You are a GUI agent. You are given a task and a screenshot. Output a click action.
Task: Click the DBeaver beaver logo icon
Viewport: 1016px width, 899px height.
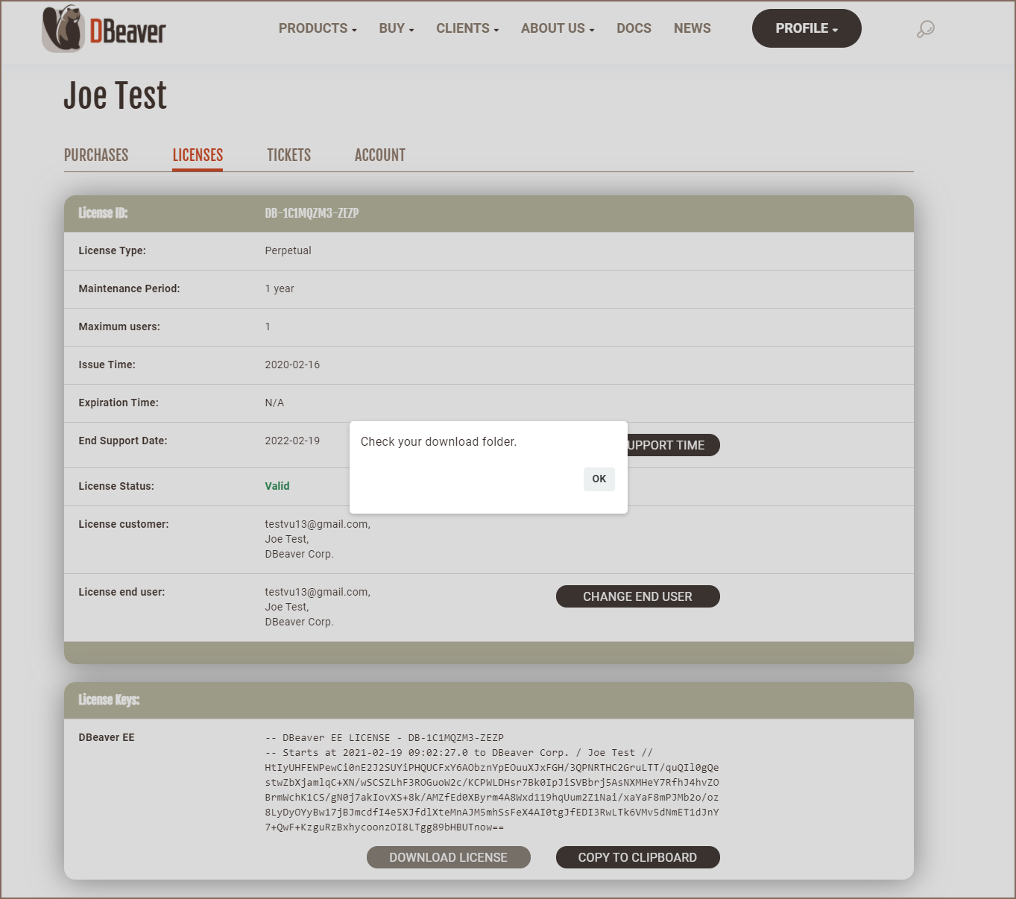tap(63, 30)
